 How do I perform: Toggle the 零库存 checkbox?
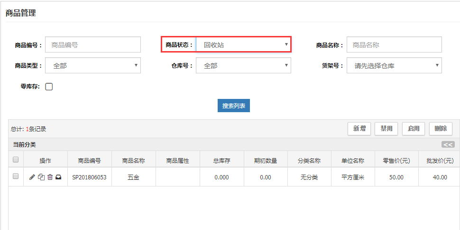(x=49, y=87)
